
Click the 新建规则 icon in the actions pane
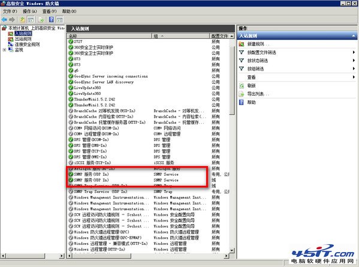[x=242, y=44]
